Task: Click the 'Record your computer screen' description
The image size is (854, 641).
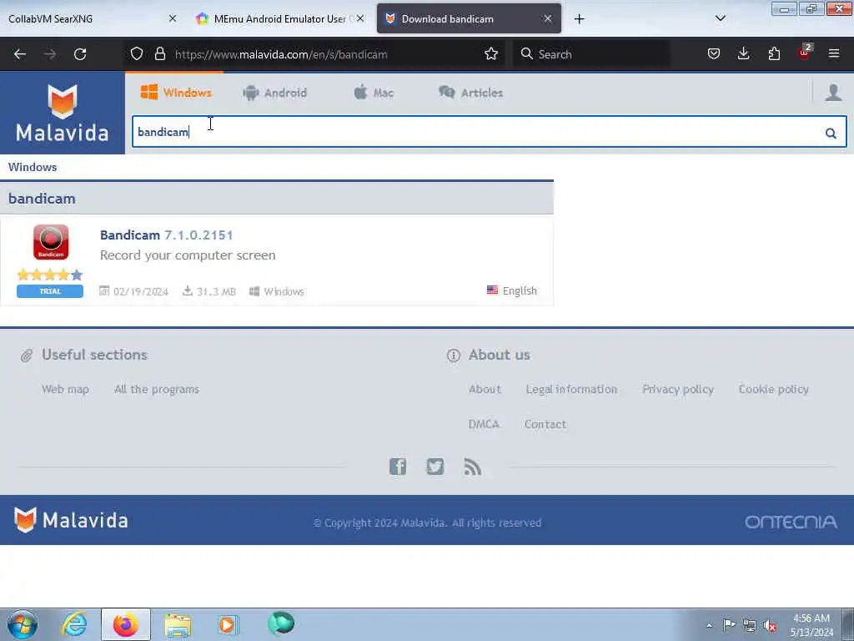Action: coord(188,255)
